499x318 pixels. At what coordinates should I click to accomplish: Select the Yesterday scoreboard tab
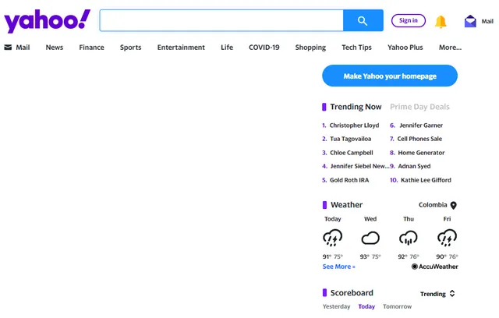tap(336, 307)
